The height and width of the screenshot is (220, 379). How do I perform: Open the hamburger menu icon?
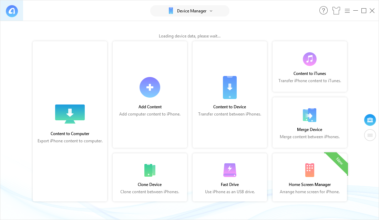(x=347, y=11)
